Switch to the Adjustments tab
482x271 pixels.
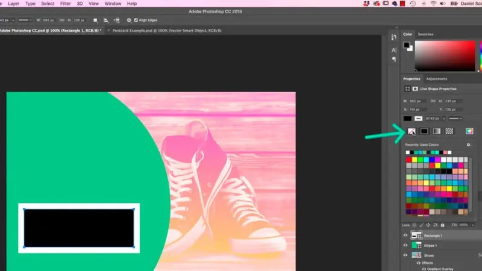coord(436,79)
